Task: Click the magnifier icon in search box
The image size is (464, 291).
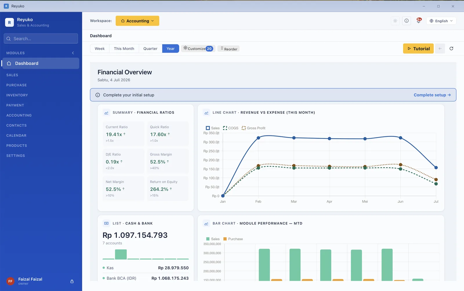Action: click(x=8, y=38)
